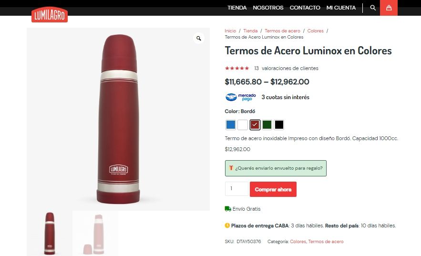This screenshot has width=421, height=256.
Task: Click the Lumilagro logo
Action: [50, 14]
